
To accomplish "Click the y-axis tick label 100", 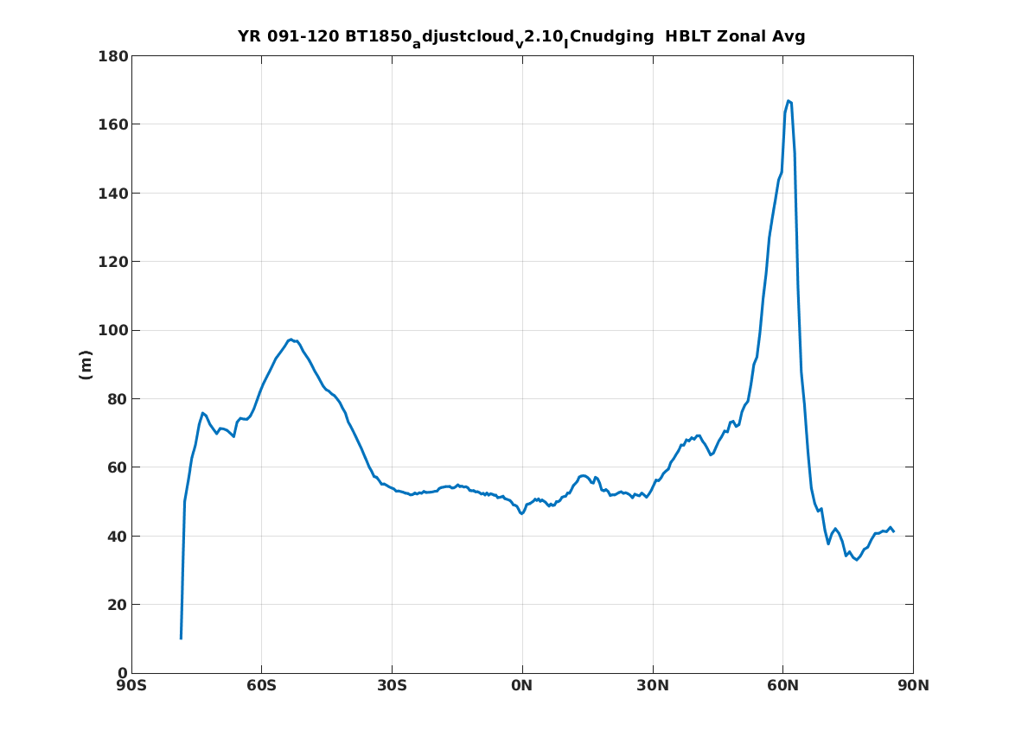I will pos(112,330).
